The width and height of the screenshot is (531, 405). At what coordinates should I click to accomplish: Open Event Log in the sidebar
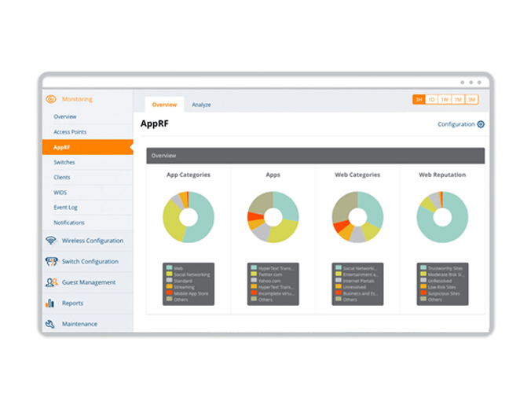click(65, 208)
